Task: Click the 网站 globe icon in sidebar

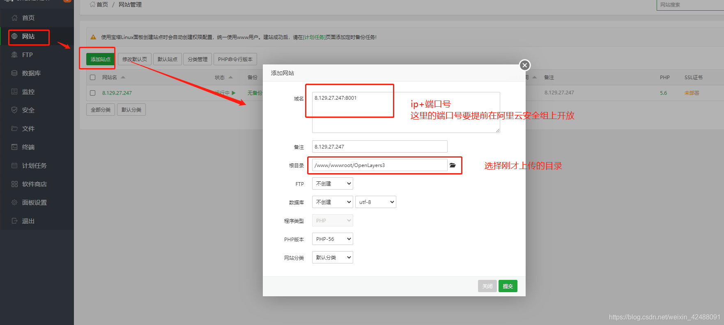Action: pyautogui.click(x=14, y=36)
